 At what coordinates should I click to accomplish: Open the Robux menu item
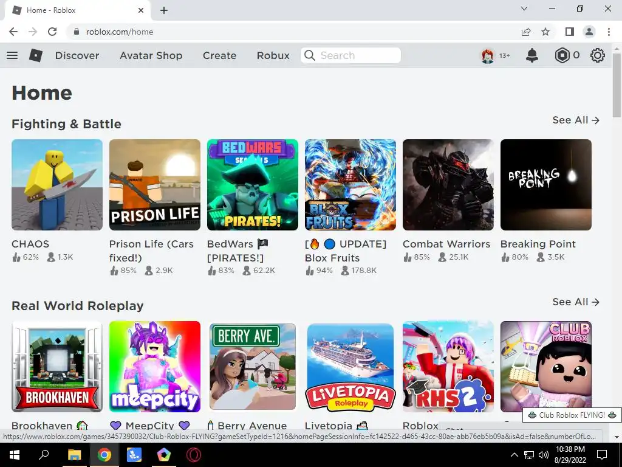pos(273,55)
